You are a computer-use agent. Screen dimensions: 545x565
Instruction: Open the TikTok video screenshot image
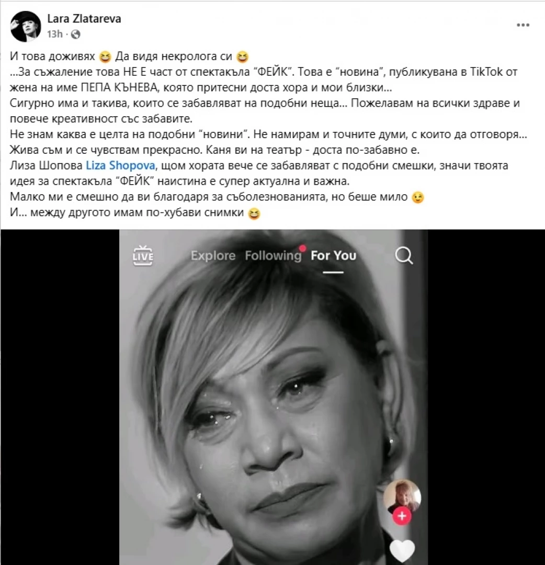tap(273, 397)
